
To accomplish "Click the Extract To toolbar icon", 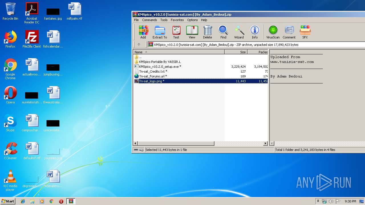I will [160, 32].
